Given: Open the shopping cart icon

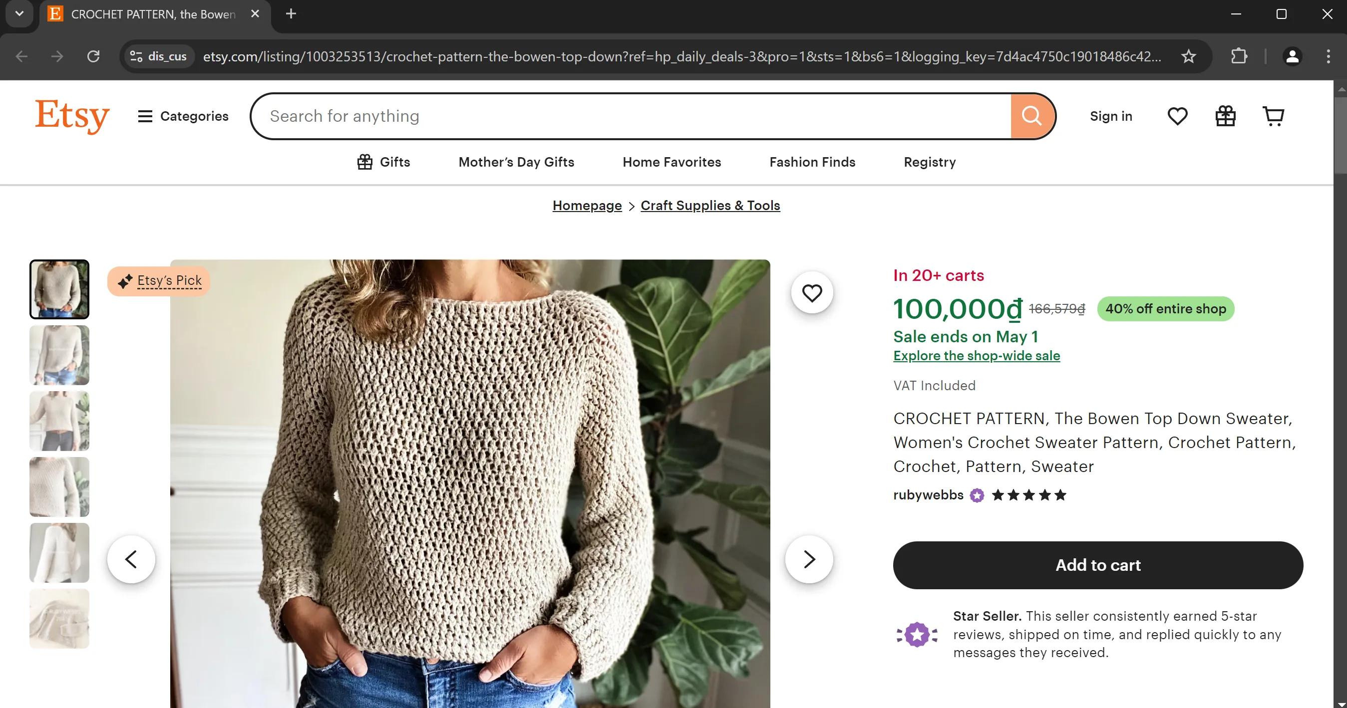Looking at the screenshot, I should coord(1273,116).
